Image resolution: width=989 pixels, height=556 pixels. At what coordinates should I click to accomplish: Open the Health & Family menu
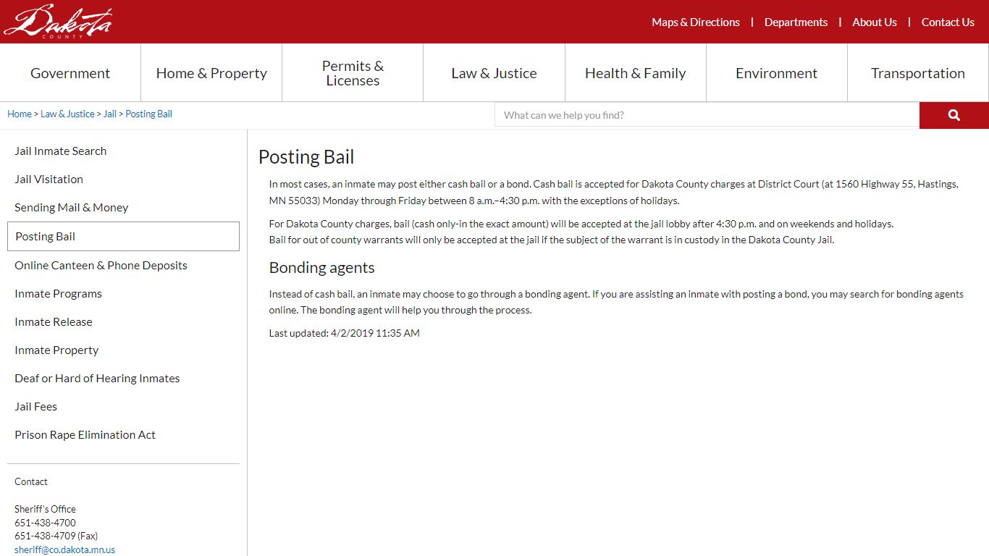tap(635, 73)
